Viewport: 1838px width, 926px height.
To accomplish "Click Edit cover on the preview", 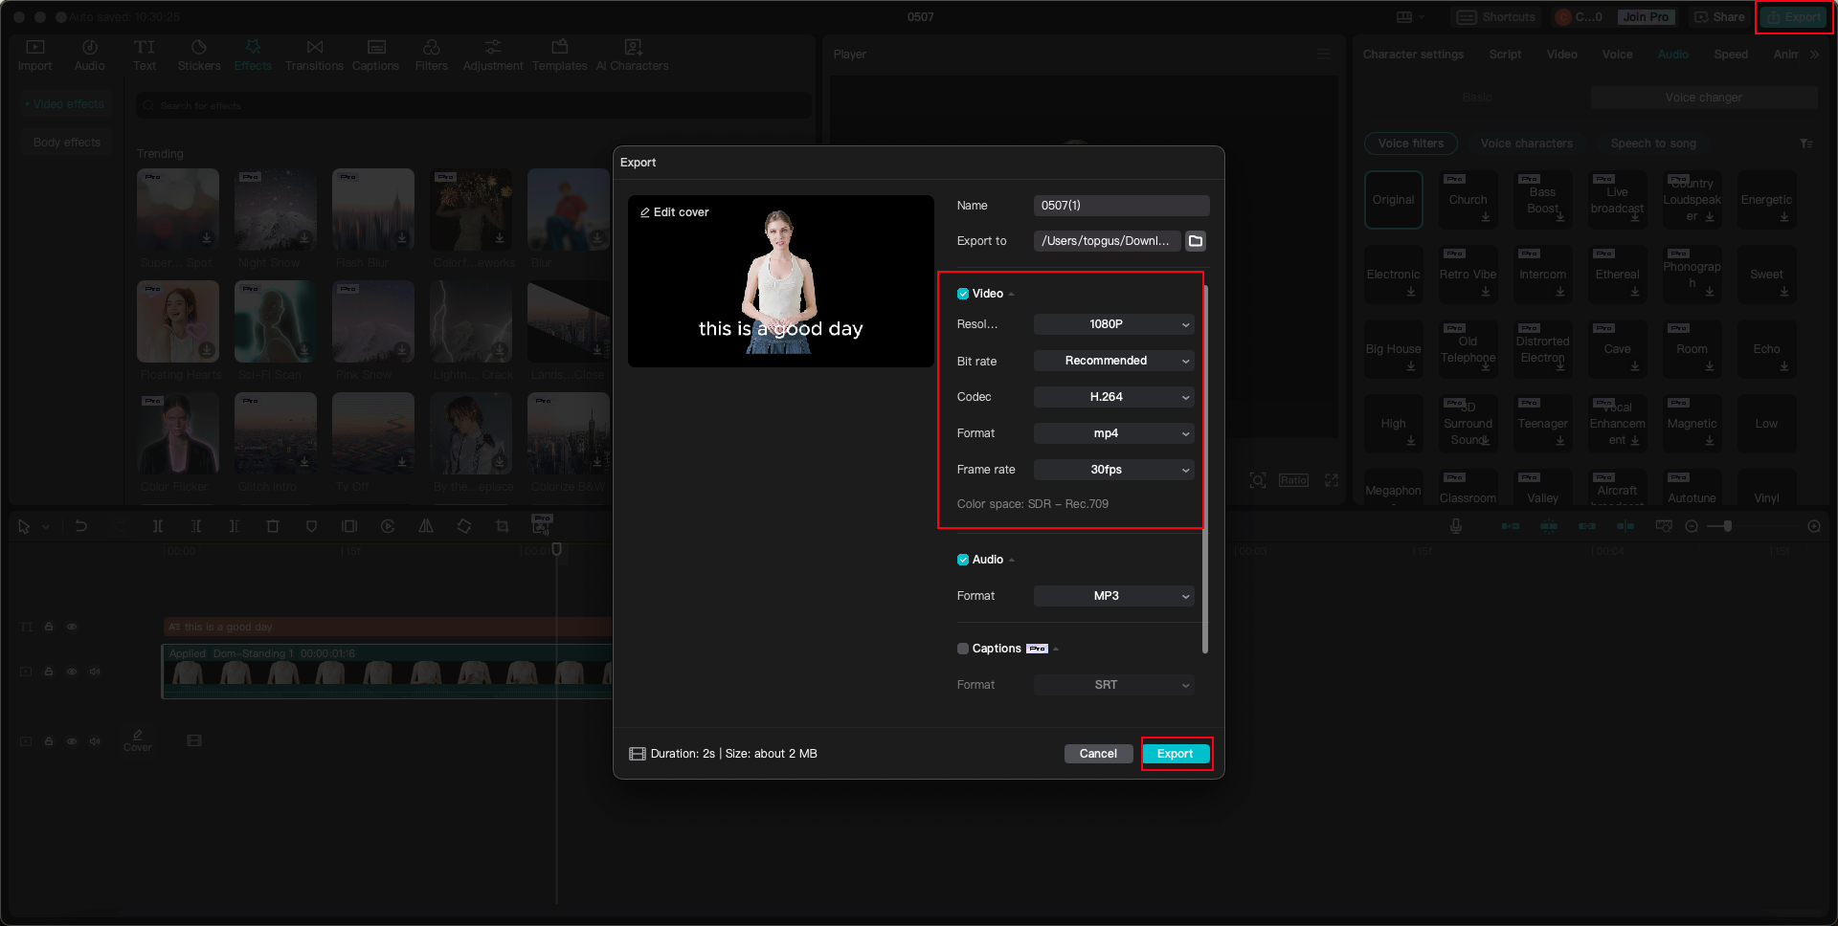I will click(x=675, y=212).
